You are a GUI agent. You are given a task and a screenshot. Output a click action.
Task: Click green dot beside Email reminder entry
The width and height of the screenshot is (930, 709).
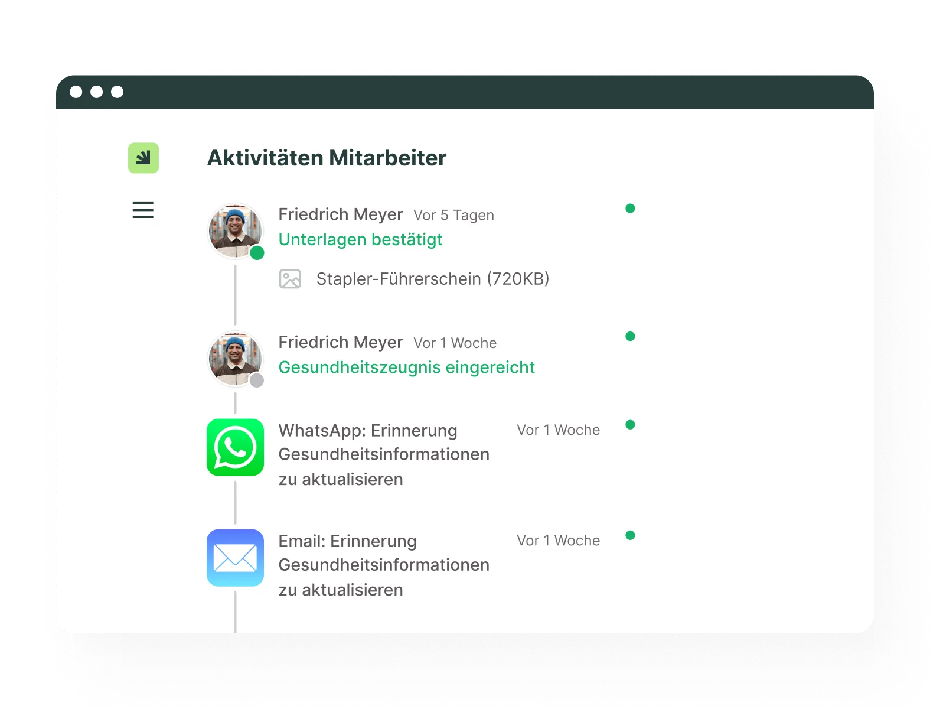(630, 535)
